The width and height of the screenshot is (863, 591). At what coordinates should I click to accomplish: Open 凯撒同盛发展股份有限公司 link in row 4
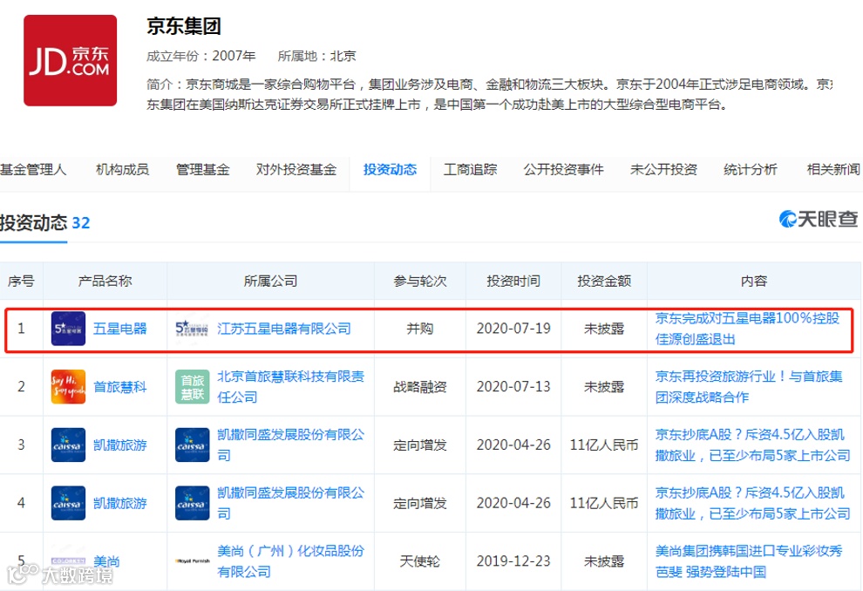pos(290,503)
